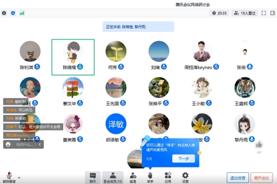Image resolution: width=277 pixels, height=184 pixels.
Task: Toggle the mic icon next to 陈锦煌
Action: pos(80,67)
